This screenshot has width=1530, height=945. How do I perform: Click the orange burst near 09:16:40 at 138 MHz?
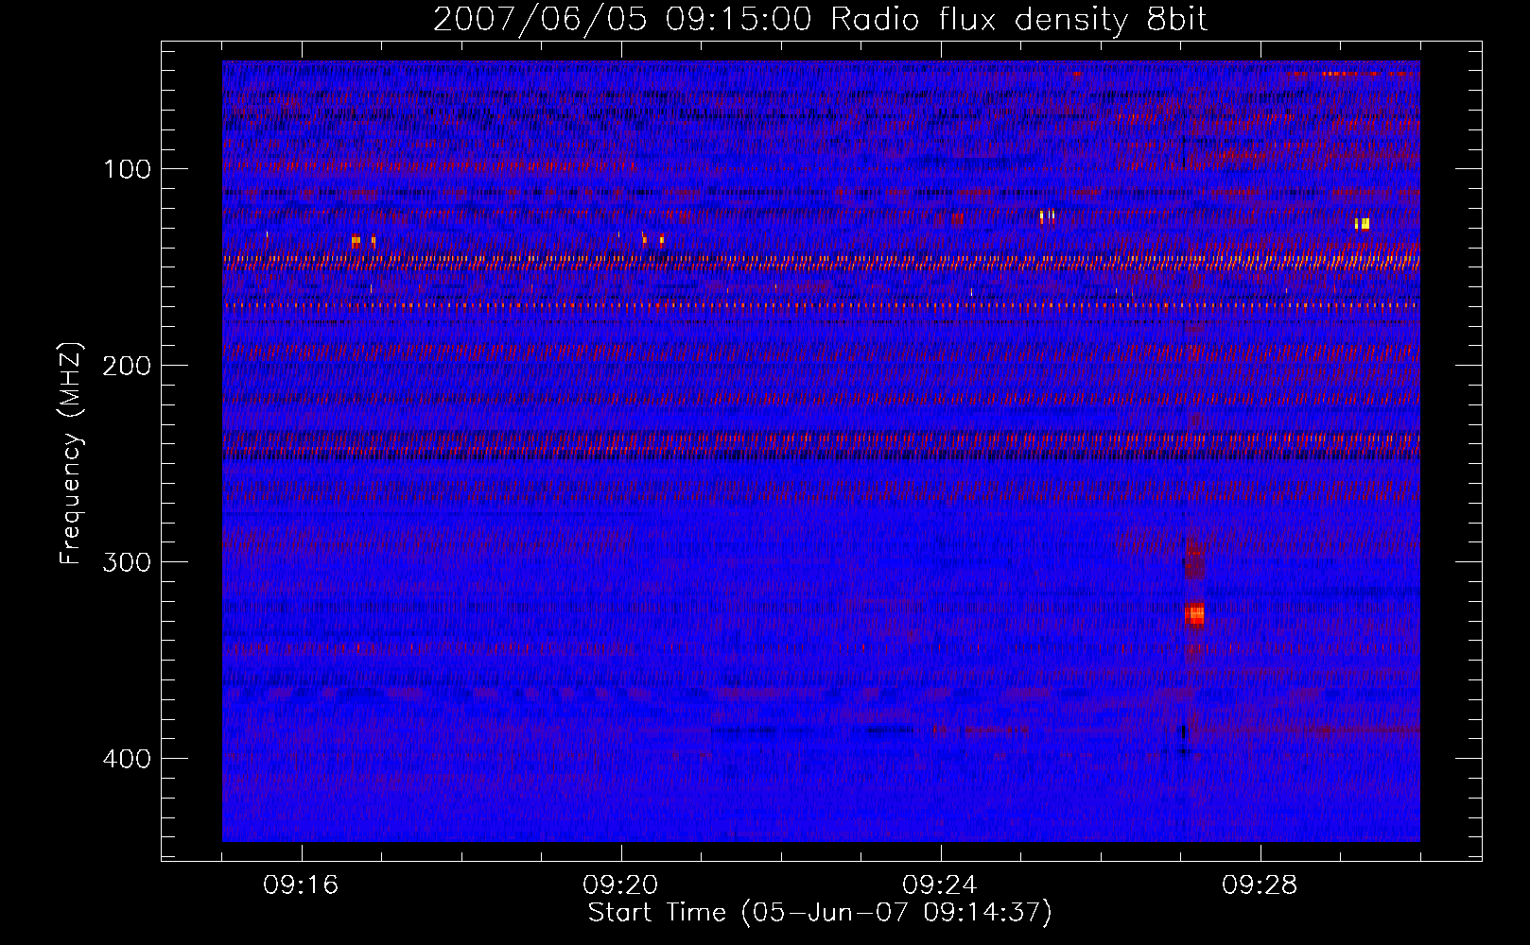coord(356,242)
